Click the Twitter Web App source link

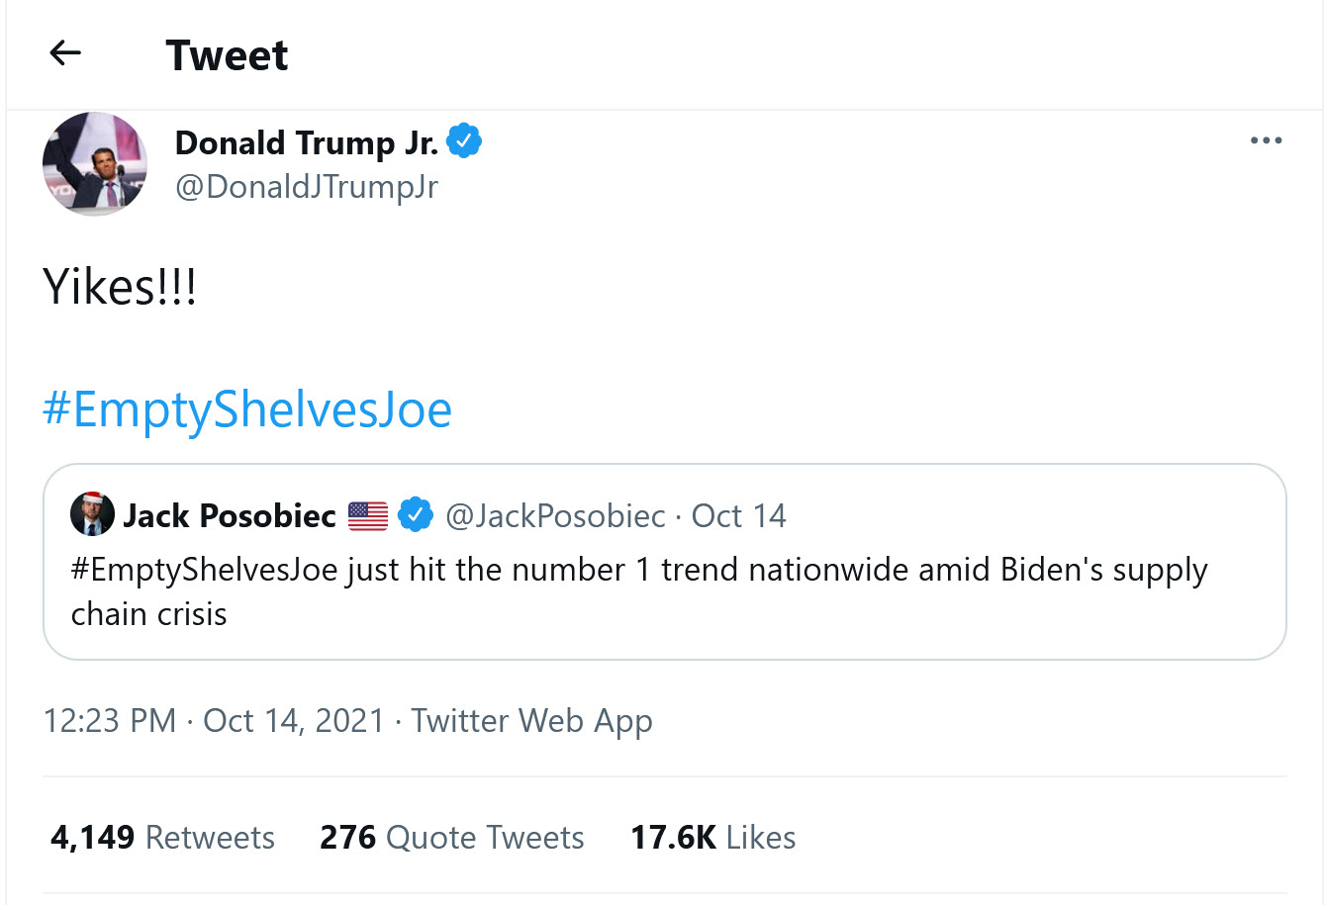click(531, 720)
